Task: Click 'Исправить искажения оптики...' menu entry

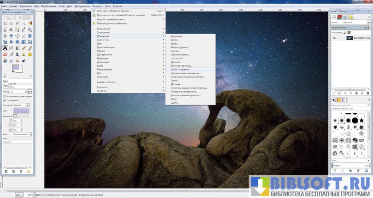Action: [186, 76]
